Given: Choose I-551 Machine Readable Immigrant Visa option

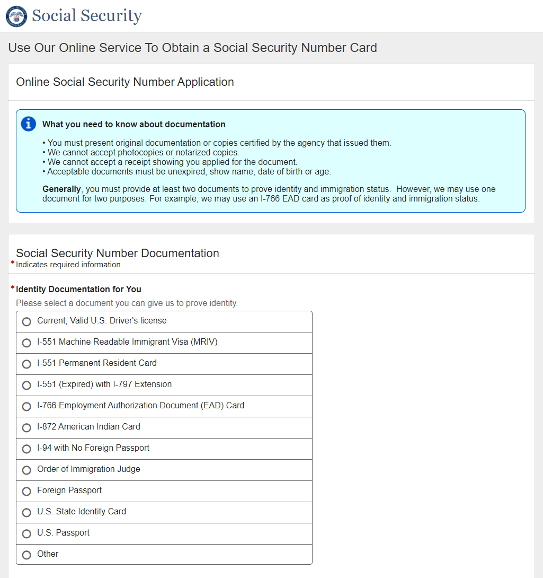Looking at the screenshot, I should tap(26, 343).
